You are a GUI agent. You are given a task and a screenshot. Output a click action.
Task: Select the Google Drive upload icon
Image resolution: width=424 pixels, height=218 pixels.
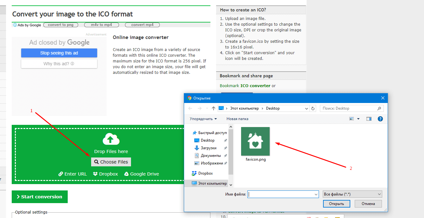[x=126, y=174]
